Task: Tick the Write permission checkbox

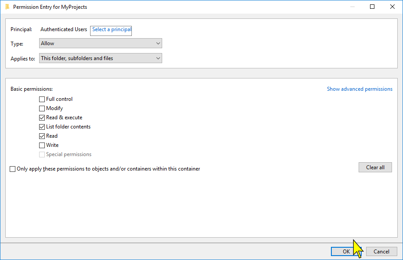Action: point(42,146)
